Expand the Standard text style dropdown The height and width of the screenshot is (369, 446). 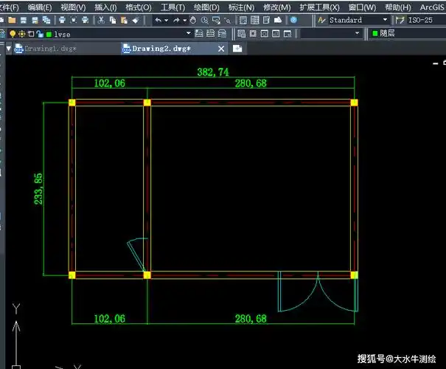[x=384, y=20]
